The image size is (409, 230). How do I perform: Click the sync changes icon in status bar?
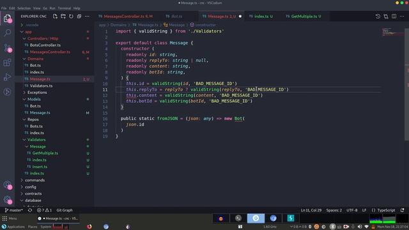point(30,210)
